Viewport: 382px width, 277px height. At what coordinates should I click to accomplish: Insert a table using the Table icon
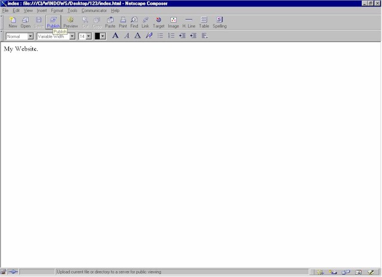point(204,23)
